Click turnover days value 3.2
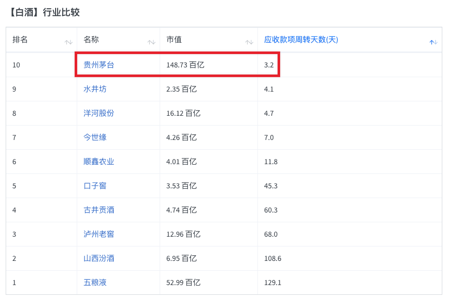 269,65
